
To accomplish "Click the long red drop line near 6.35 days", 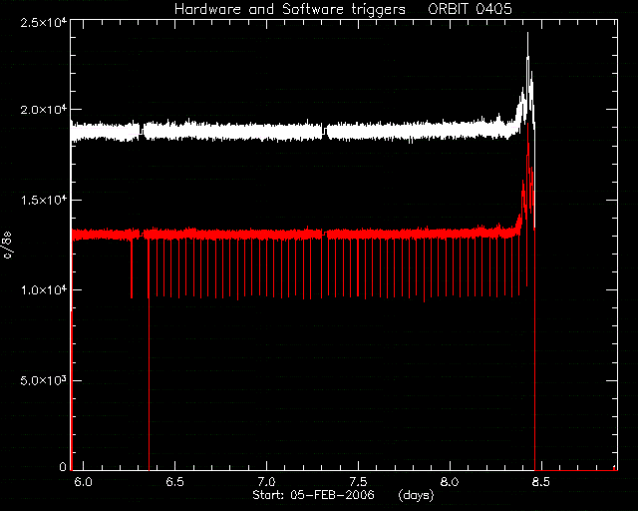I will pos(149,354).
